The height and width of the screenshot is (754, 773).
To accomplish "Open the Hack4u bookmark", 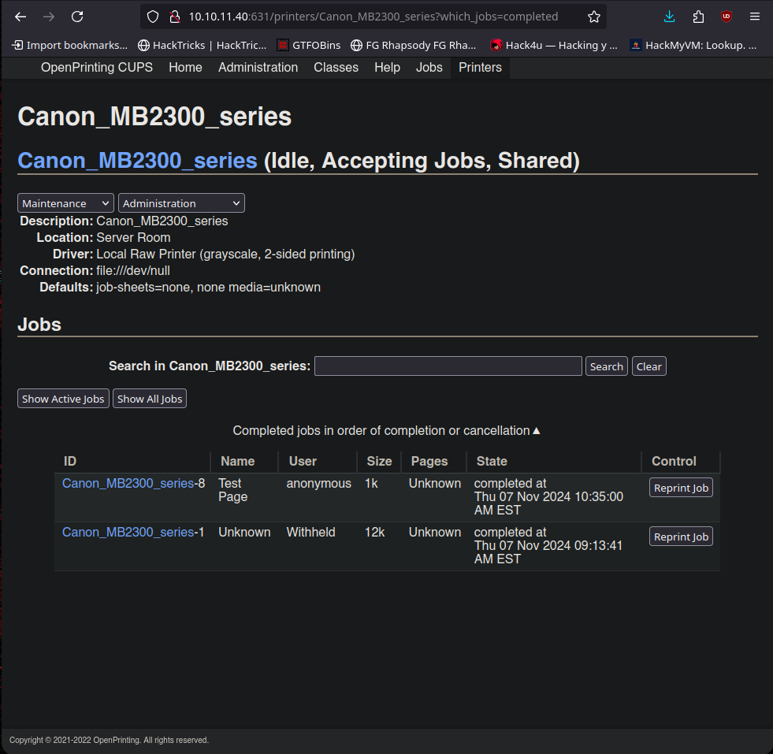I will (554, 46).
